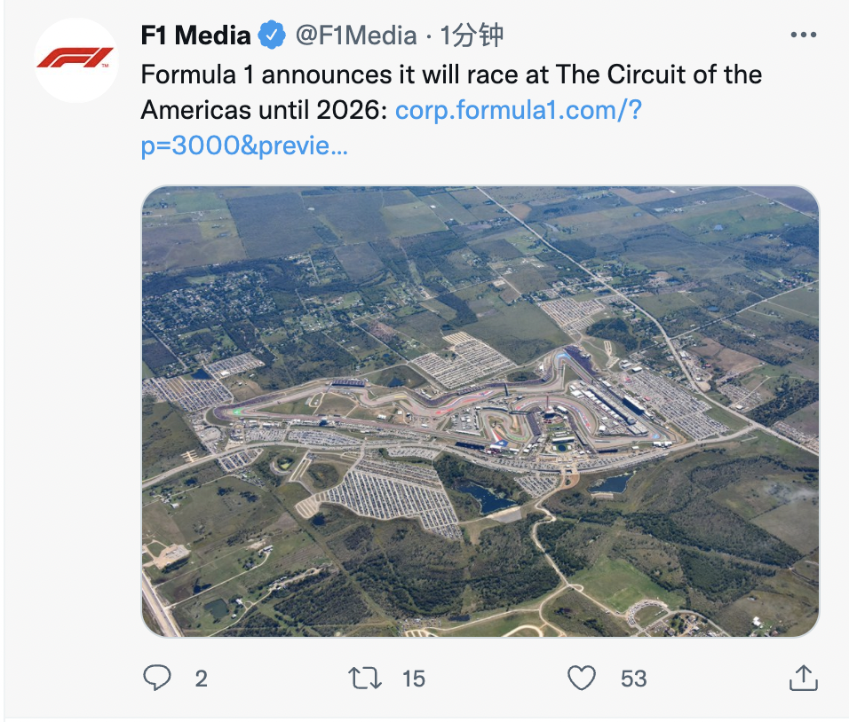Viewport: 849px width, 722px height.
Task: Click the share upload arrow icon
Action: [x=803, y=679]
